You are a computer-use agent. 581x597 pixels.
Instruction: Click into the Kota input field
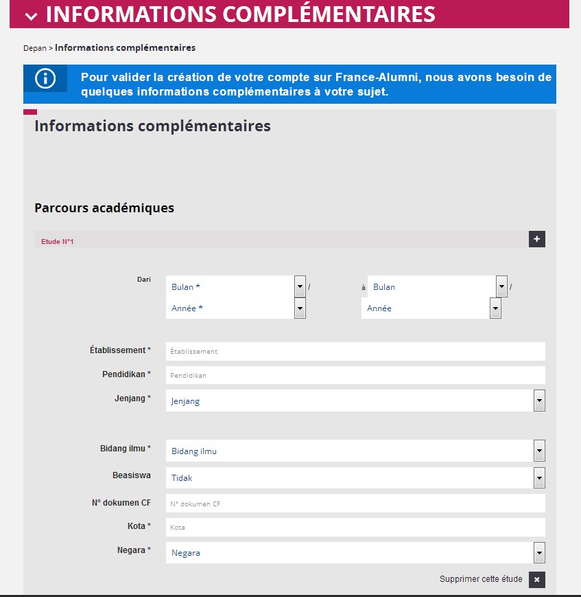[x=355, y=528]
